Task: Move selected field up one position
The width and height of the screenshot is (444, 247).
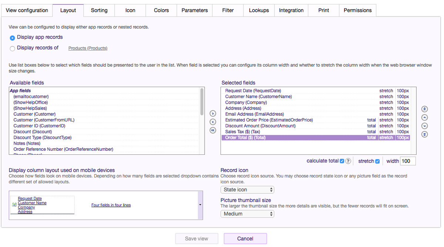Action: pyautogui.click(x=425, y=117)
